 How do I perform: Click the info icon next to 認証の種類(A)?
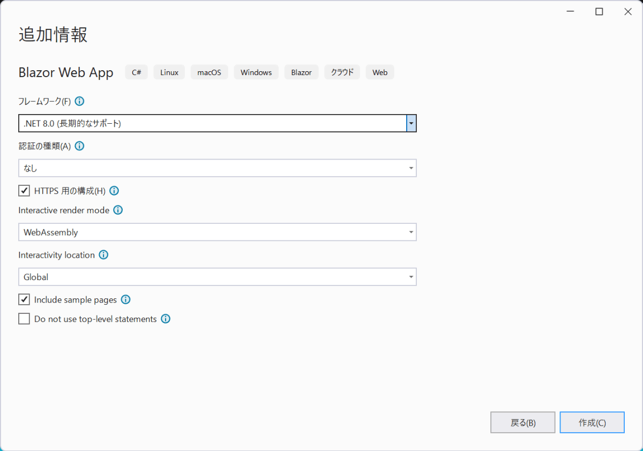80,146
